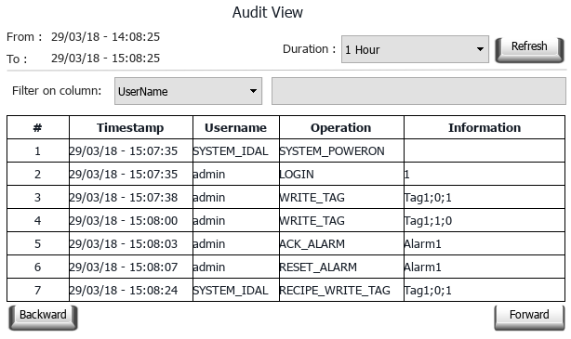Screen dimensions: 571x339
Task: Click the Tag1;1;0 information cell
Action: click(485, 220)
